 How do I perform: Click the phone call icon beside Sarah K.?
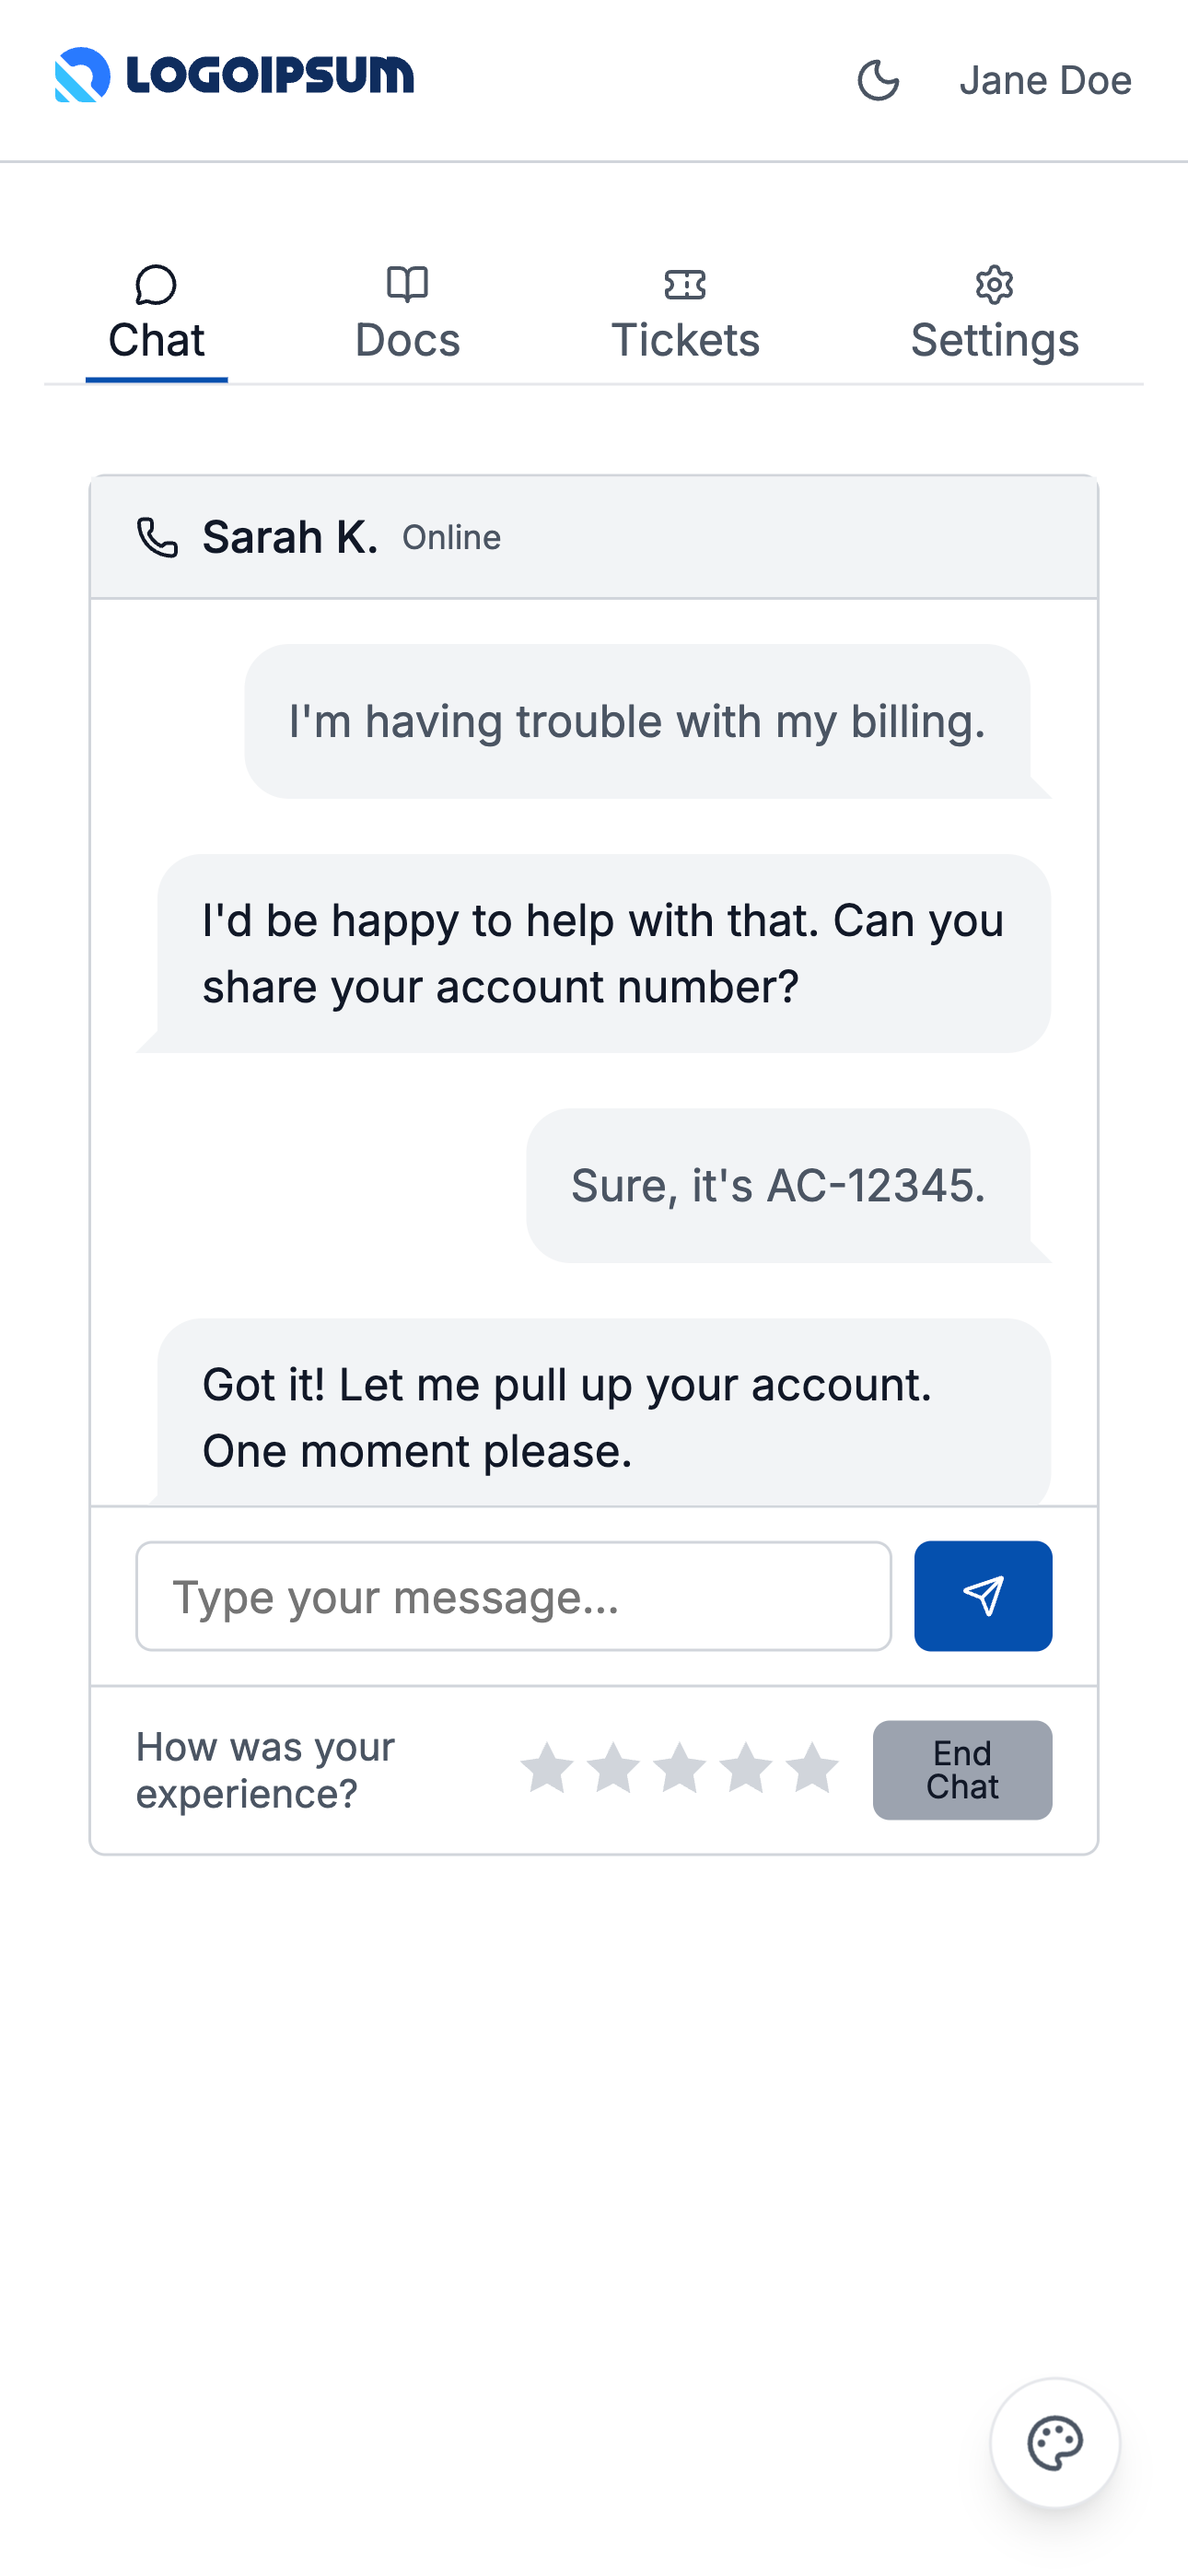[x=157, y=537]
